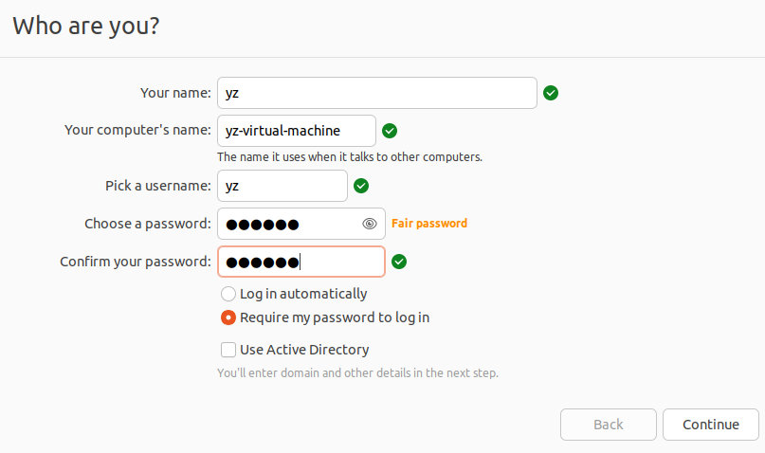
Task: Click the Confirm your password field
Action: pyautogui.click(x=301, y=262)
